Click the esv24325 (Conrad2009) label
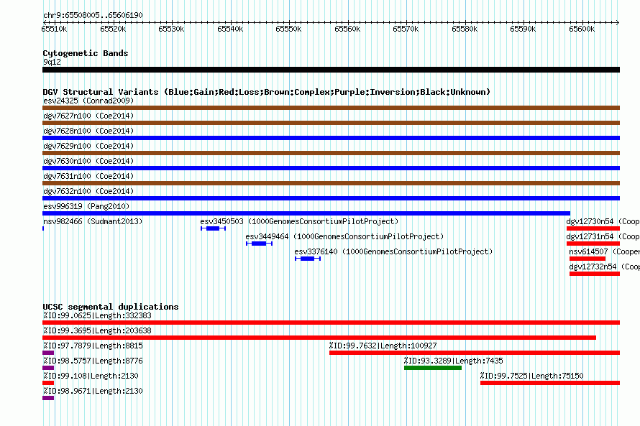The image size is (640, 426). pos(88,101)
